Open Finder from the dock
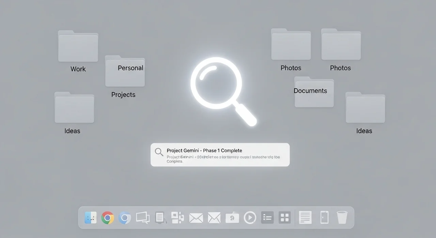The width and height of the screenshot is (436, 238). [x=91, y=218]
